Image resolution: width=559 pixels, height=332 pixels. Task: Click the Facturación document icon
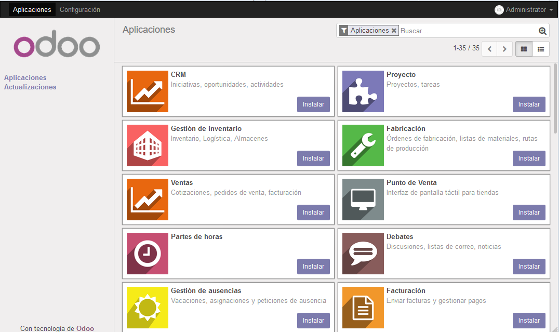[x=363, y=308]
